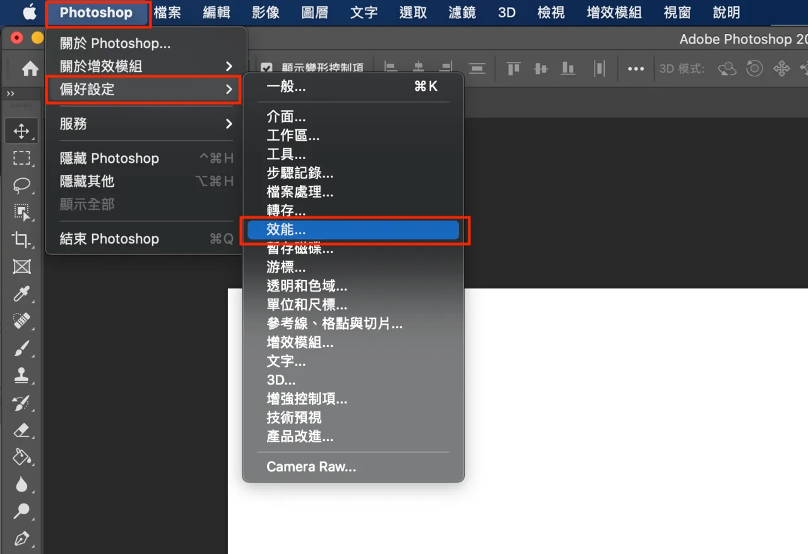Select the Rectangular Marquee tool
The width and height of the screenshot is (808, 554).
point(22,158)
